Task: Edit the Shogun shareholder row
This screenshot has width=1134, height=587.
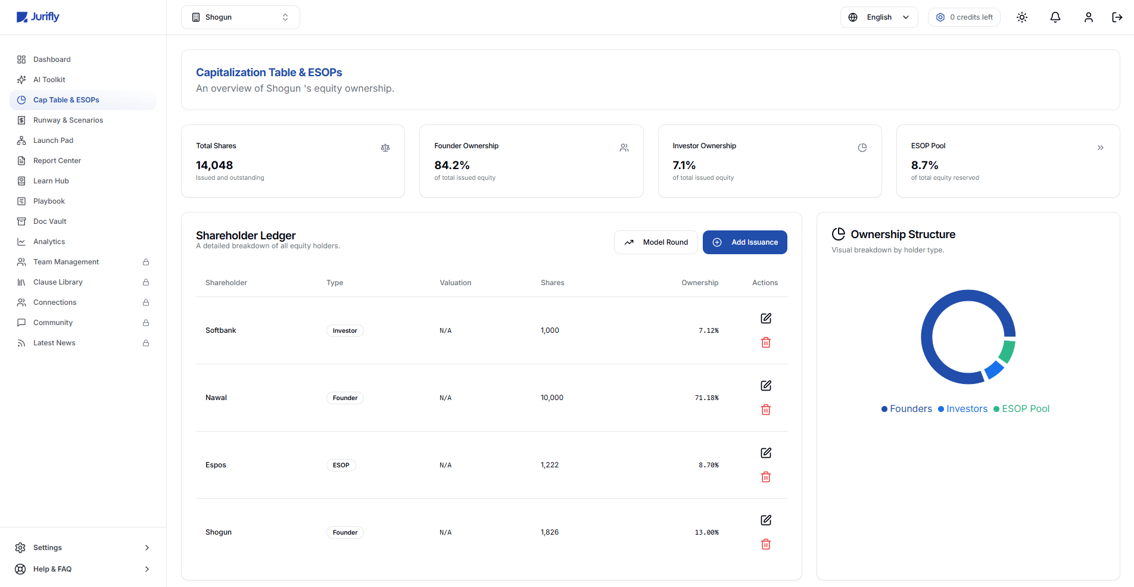Action: click(766, 520)
